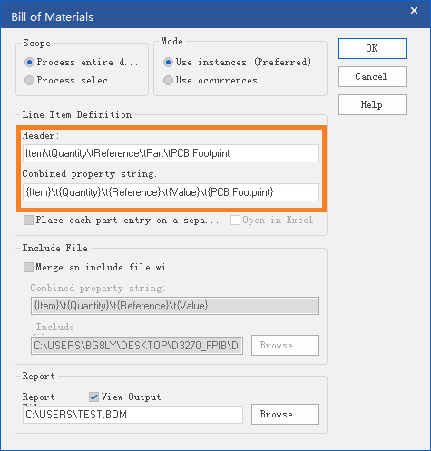The height and width of the screenshot is (451, 431).
Task: Focus the Header input field
Action: (x=171, y=153)
